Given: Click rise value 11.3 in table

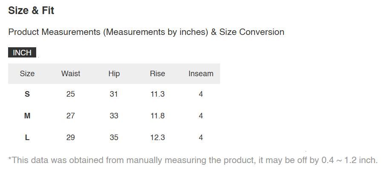Looking at the screenshot, I should coord(158,94).
